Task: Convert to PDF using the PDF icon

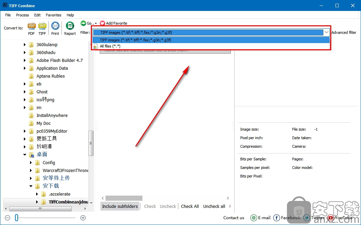Action: [x=31, y=26]
